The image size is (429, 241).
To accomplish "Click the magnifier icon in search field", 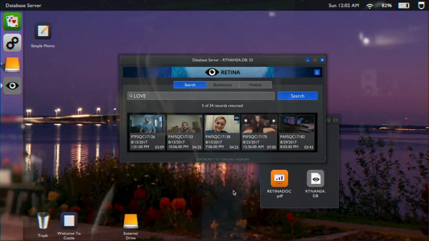I will click(x=131, y=96).
